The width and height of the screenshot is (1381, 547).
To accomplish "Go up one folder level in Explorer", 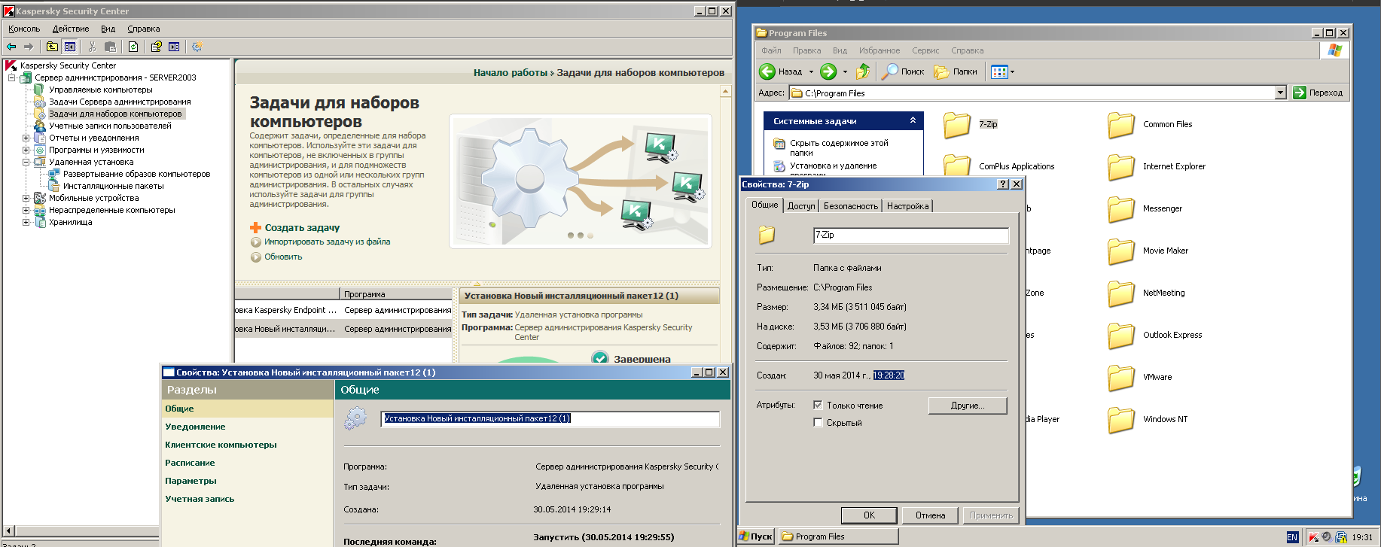I will tap(863, 71).
